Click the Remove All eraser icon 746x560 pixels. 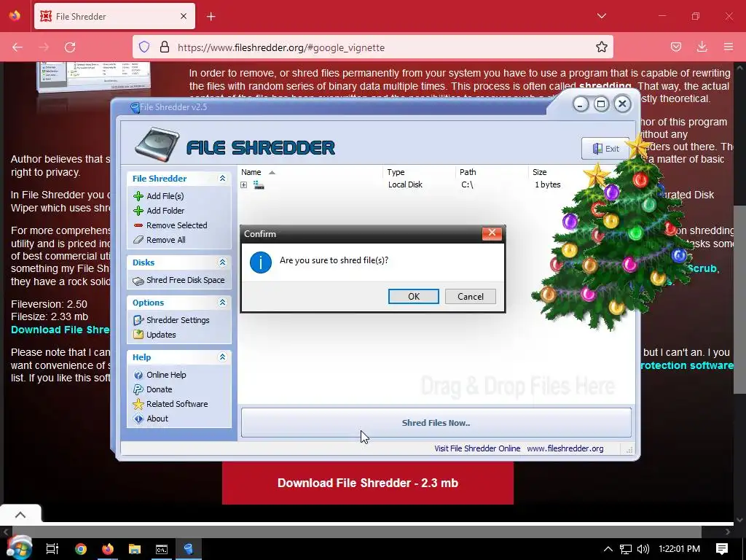pyautogui.click(x=138, y=240)
